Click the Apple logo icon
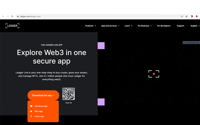This screenshot has width=200, height=125. [31, 111]
